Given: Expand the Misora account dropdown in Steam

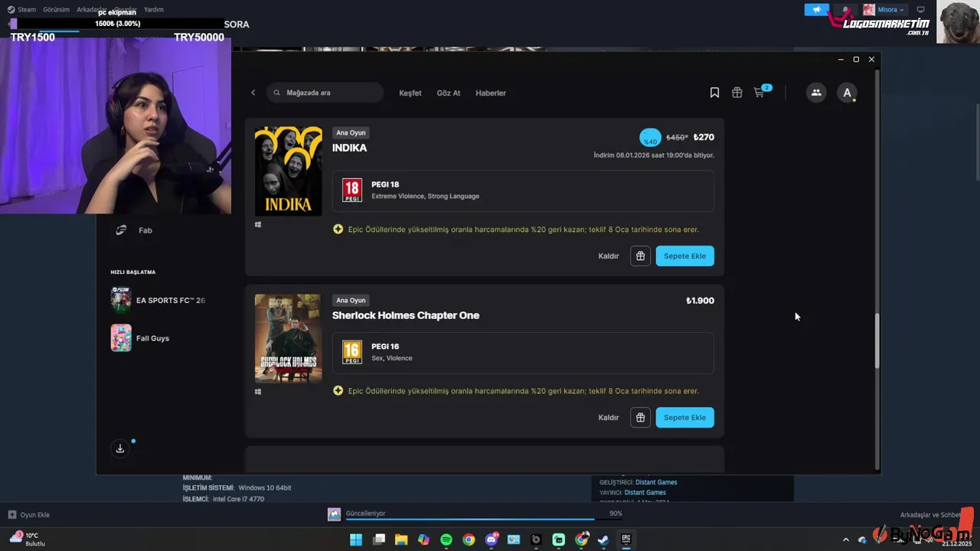Looking at the screenshot, I should tap(884, 9).
